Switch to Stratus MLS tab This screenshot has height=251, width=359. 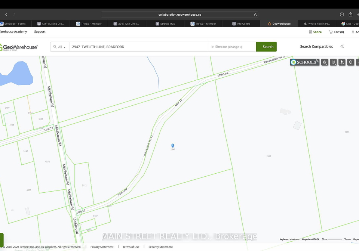165,24
